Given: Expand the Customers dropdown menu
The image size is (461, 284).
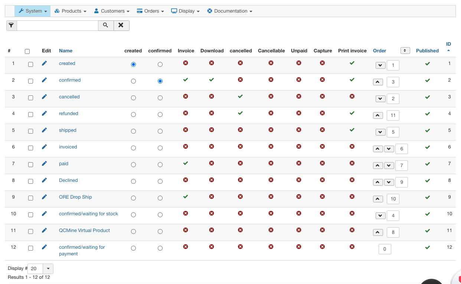Looking at the screenshot, I should click(112, 11).
